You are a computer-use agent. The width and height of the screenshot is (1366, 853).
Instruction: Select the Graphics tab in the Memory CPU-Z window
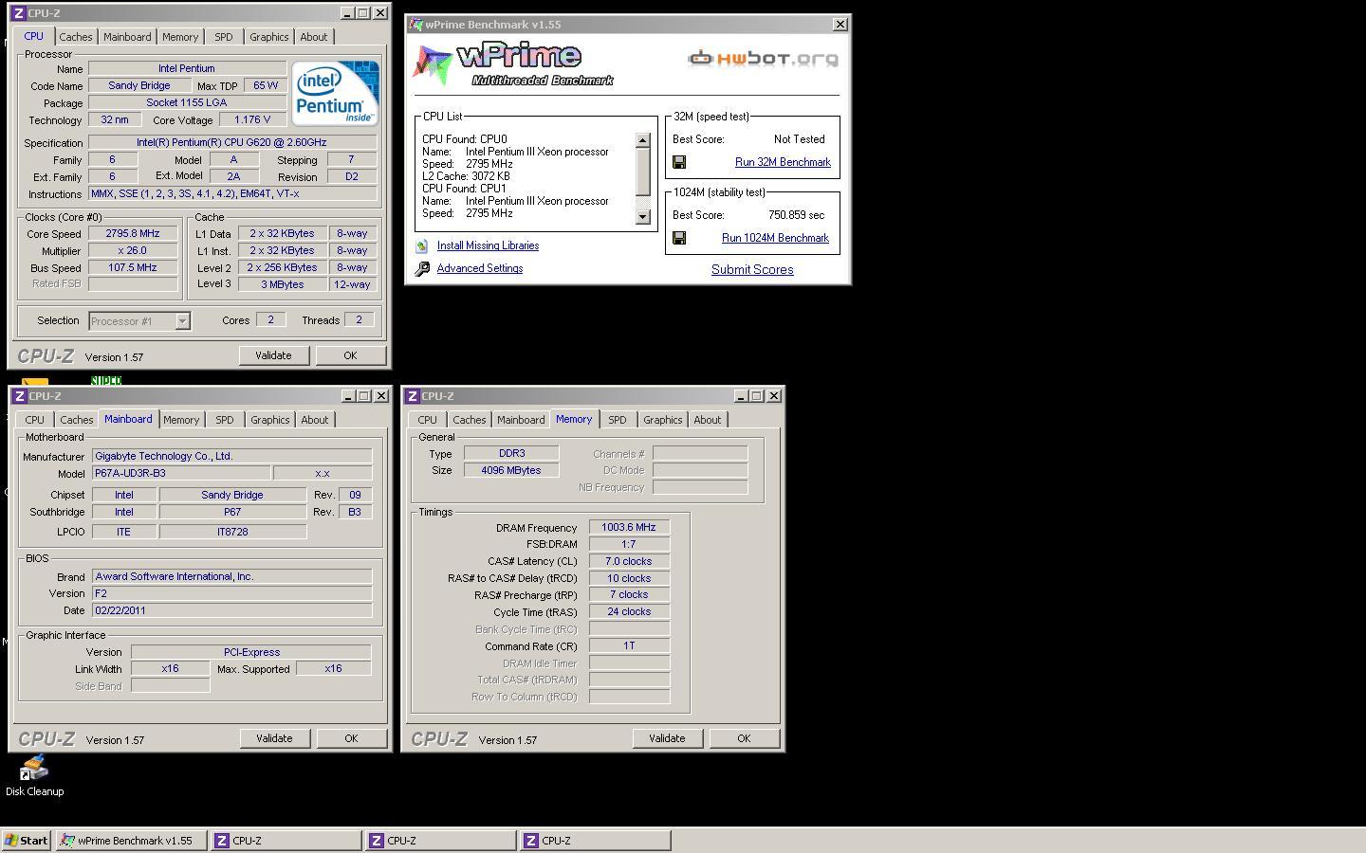662,420
